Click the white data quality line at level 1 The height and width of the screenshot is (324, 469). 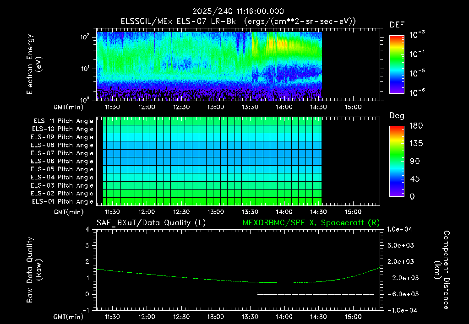(x=232, y=278)
